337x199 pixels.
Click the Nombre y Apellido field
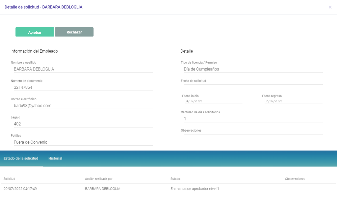(x=83, y=69)
